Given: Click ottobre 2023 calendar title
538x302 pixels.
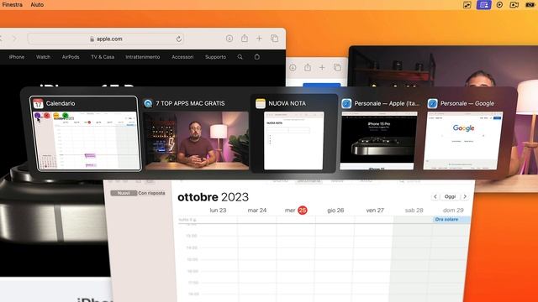Looking at the screenshot, I should point(213,197).
